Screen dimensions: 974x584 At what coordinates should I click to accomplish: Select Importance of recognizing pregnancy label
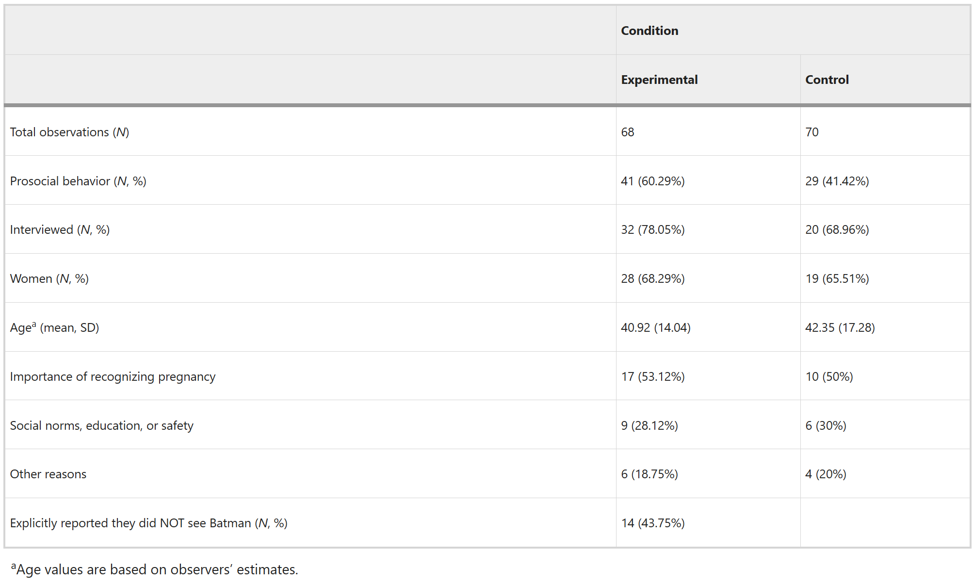click(x=113, y=376)
